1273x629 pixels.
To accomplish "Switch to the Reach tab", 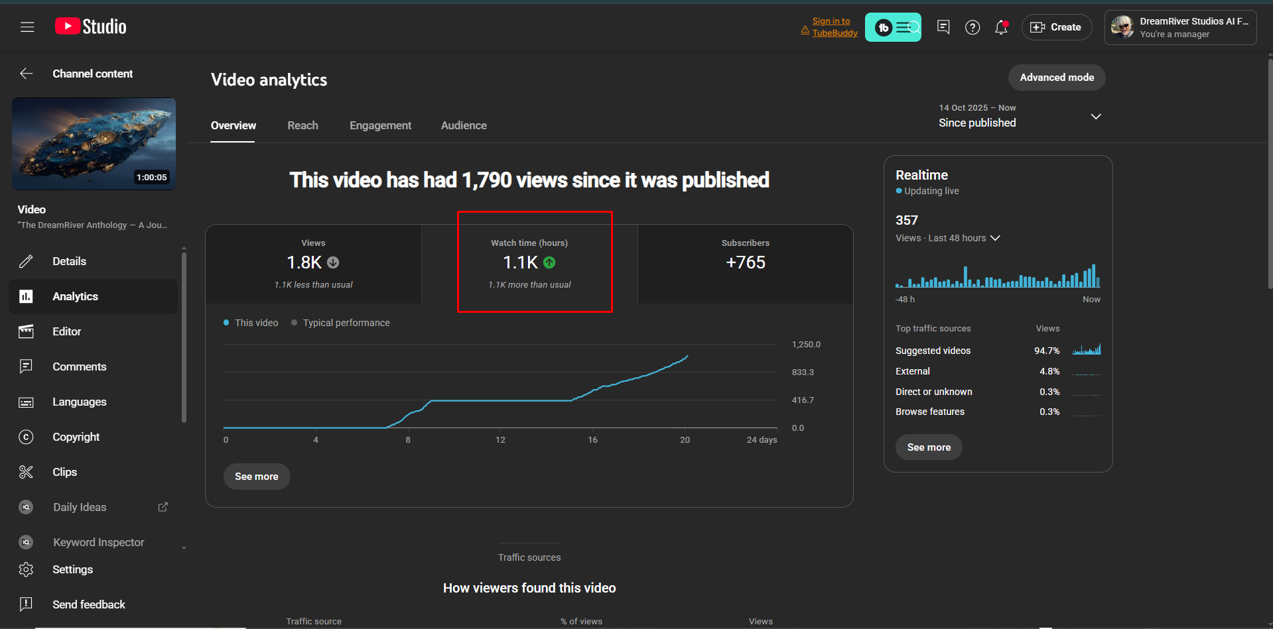I will pyautogui.click(x=302, y=125).
